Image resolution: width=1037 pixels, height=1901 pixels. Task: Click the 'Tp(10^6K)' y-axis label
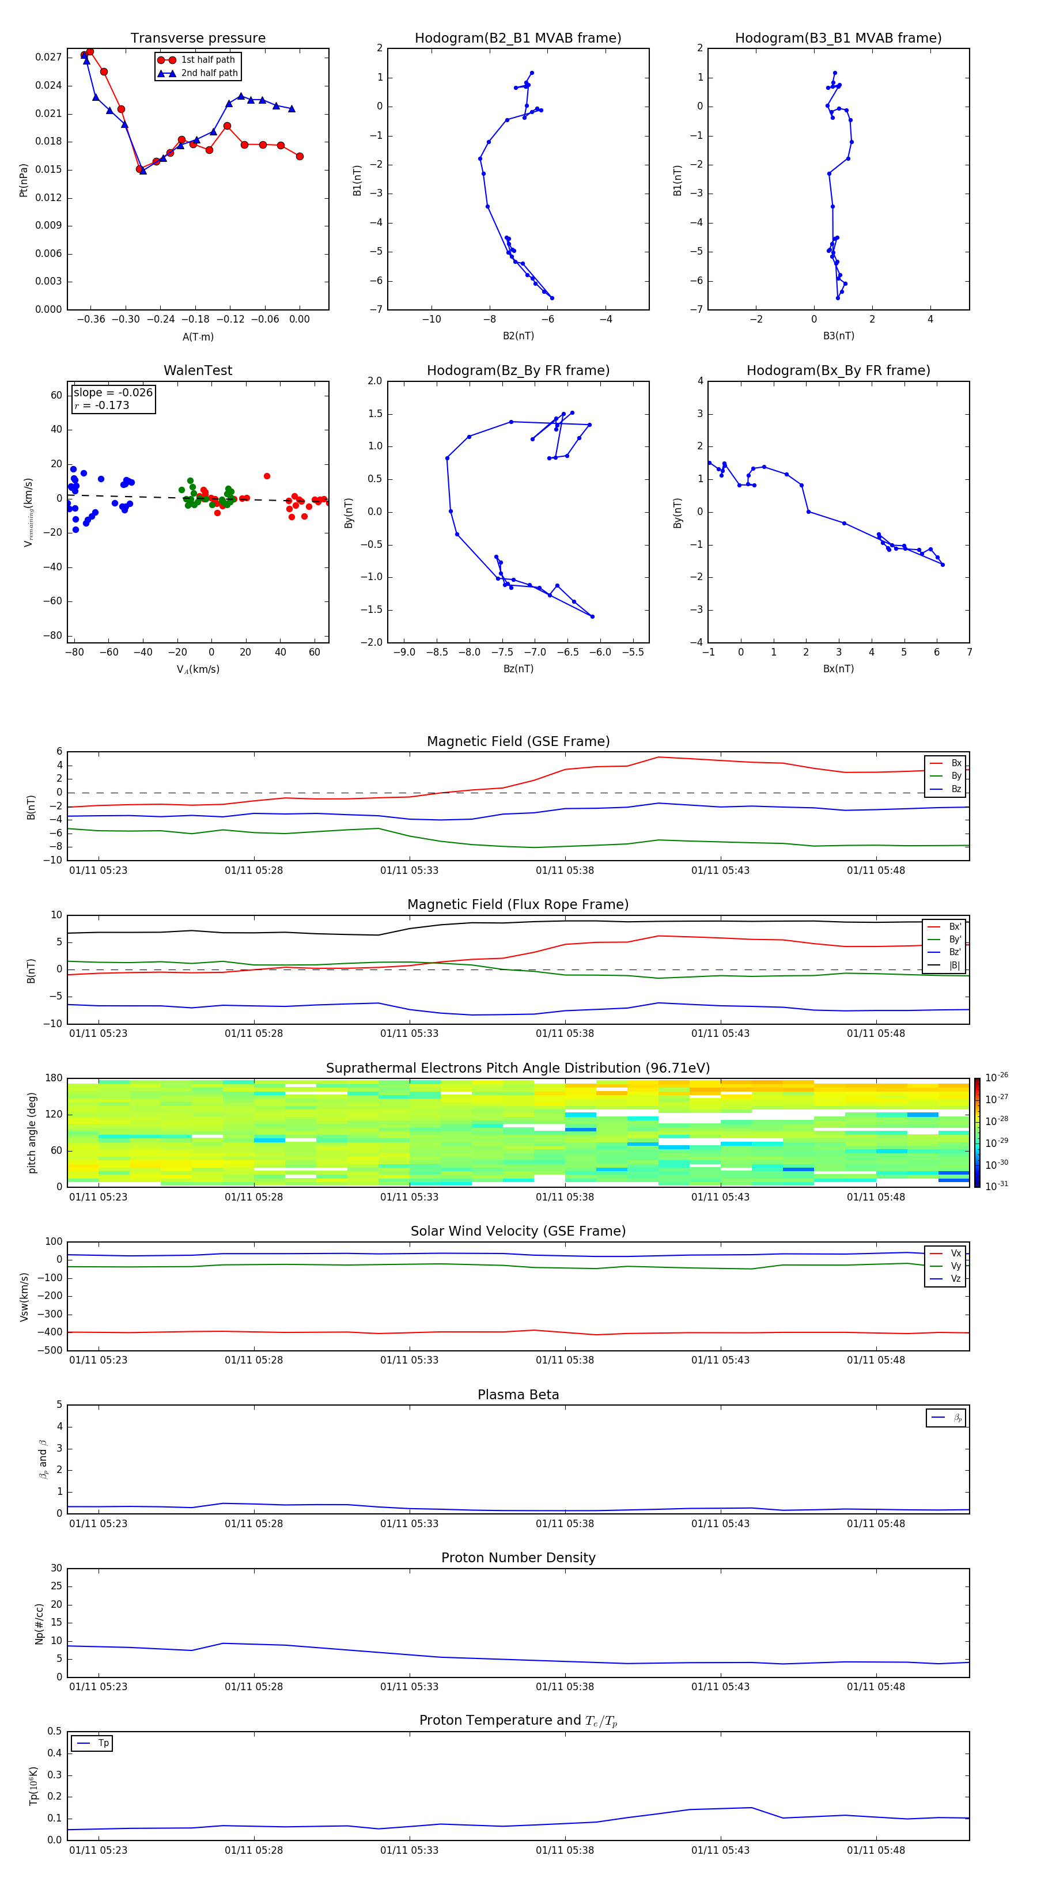34,1786
